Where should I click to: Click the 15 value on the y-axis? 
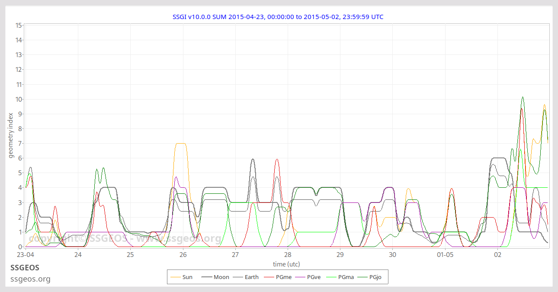(x=19, y=25)
